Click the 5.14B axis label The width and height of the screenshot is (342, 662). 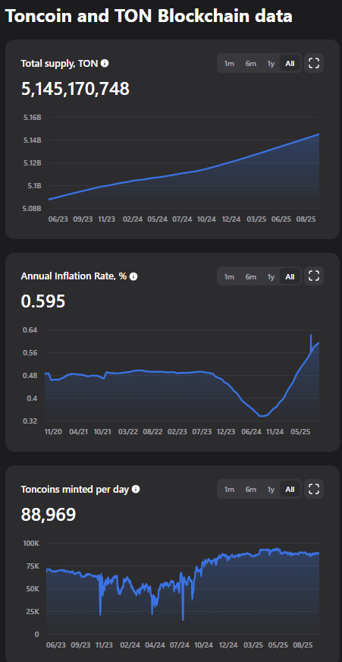[x=33, y=140]
